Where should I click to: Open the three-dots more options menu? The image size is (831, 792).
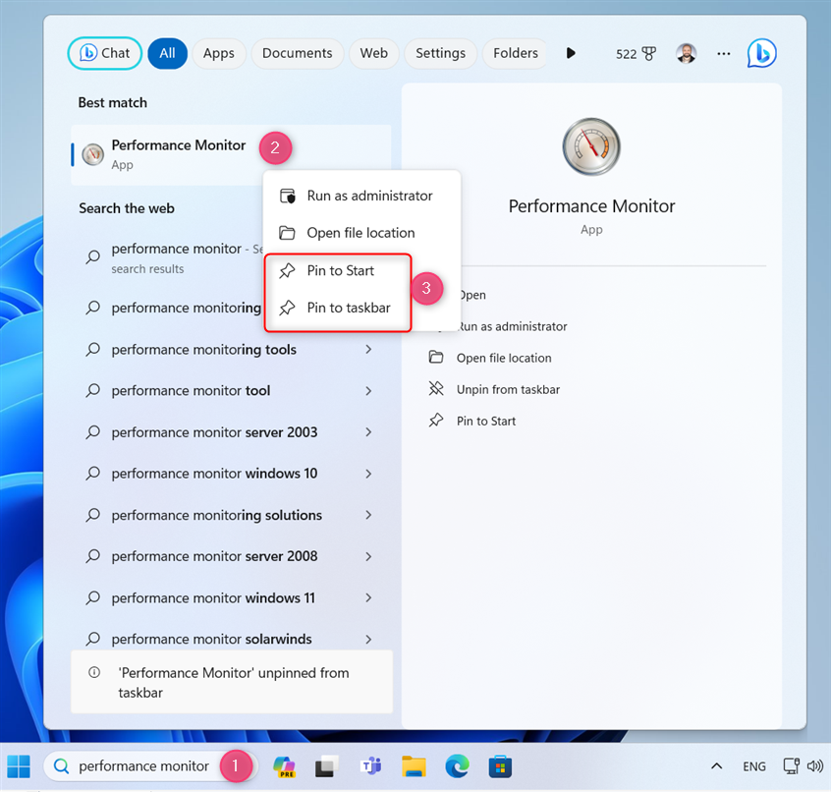coord(723,53)
